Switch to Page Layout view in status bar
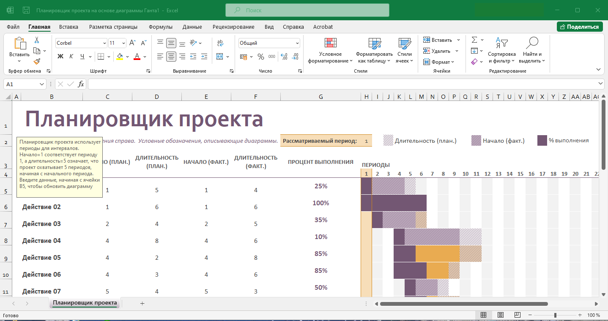608x321 pixels. pyautogui.click(x=501, y=315)
